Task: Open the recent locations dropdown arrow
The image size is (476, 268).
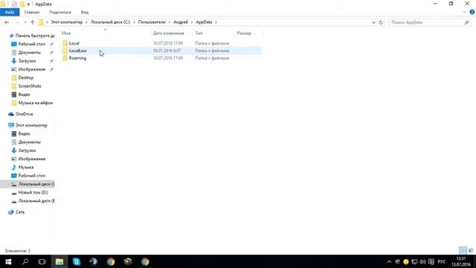Action: (25, 22)
